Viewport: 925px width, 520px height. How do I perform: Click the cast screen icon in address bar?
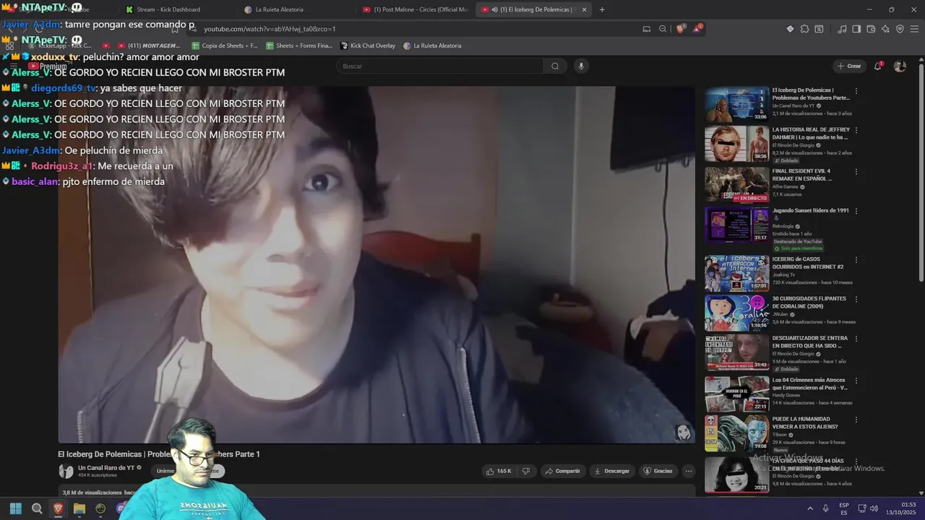[x=647, y=29]
